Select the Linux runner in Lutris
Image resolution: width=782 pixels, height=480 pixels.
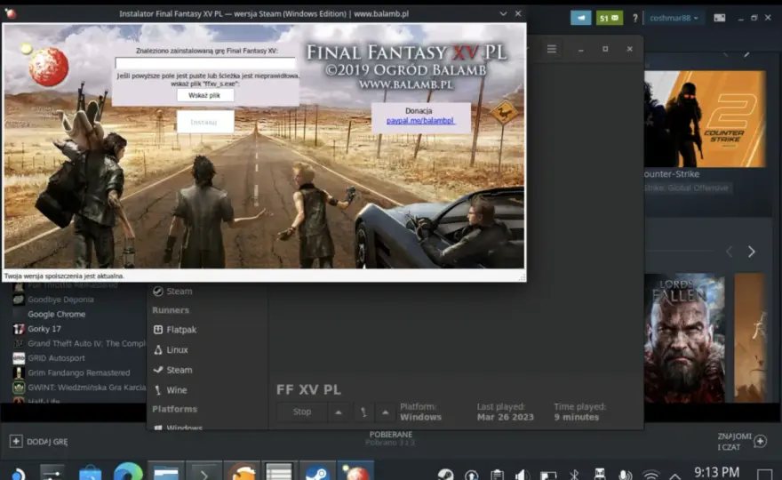pos(171,349)
